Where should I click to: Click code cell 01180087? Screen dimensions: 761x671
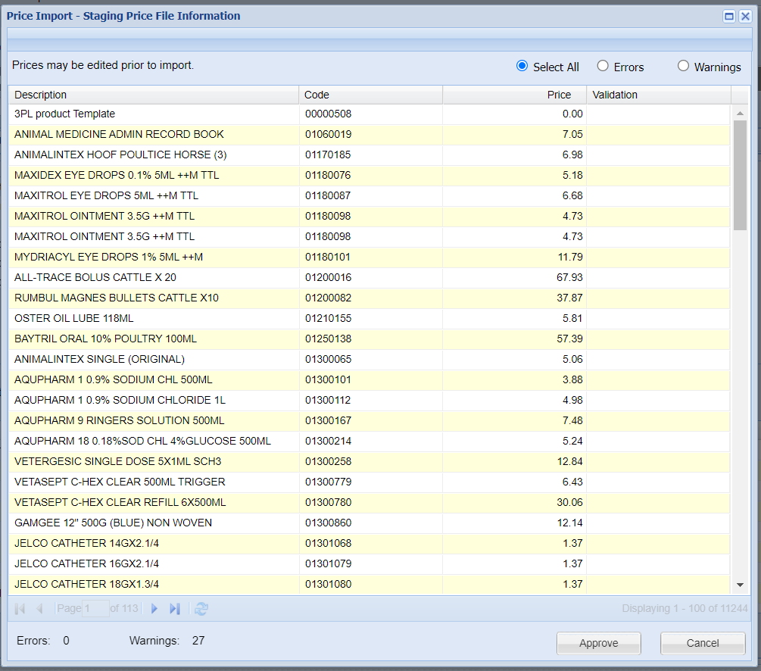pyautogui.click(x=371, y=195)
